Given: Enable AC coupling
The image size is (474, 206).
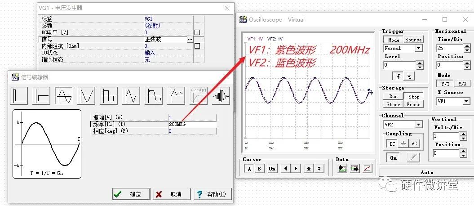Looking at the screenshot, I should tap(414, 144).
